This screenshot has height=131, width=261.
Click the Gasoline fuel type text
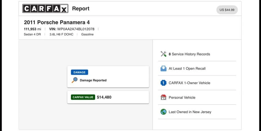pyautogui.click(x=87, y=34)
